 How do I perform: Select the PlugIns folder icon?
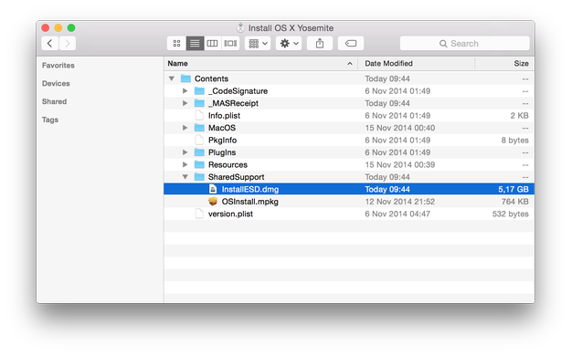(199, 152)
